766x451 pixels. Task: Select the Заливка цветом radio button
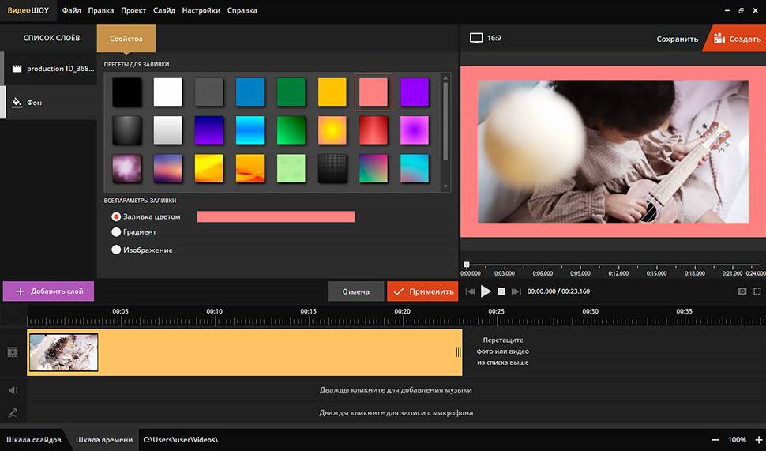[116, 216]
